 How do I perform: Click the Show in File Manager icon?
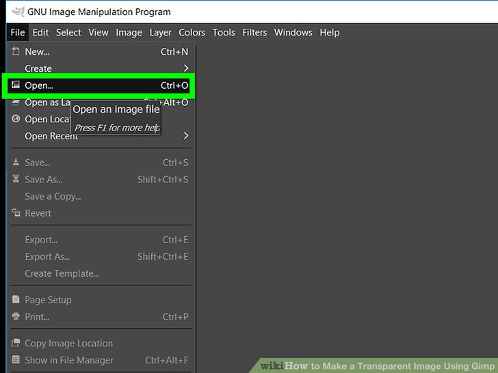(16, 359)
